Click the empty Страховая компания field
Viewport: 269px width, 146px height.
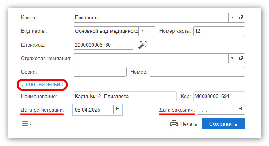(151, 58)
